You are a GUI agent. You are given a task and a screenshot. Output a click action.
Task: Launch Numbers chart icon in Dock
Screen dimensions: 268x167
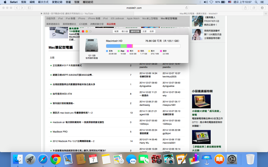(194, 159)
